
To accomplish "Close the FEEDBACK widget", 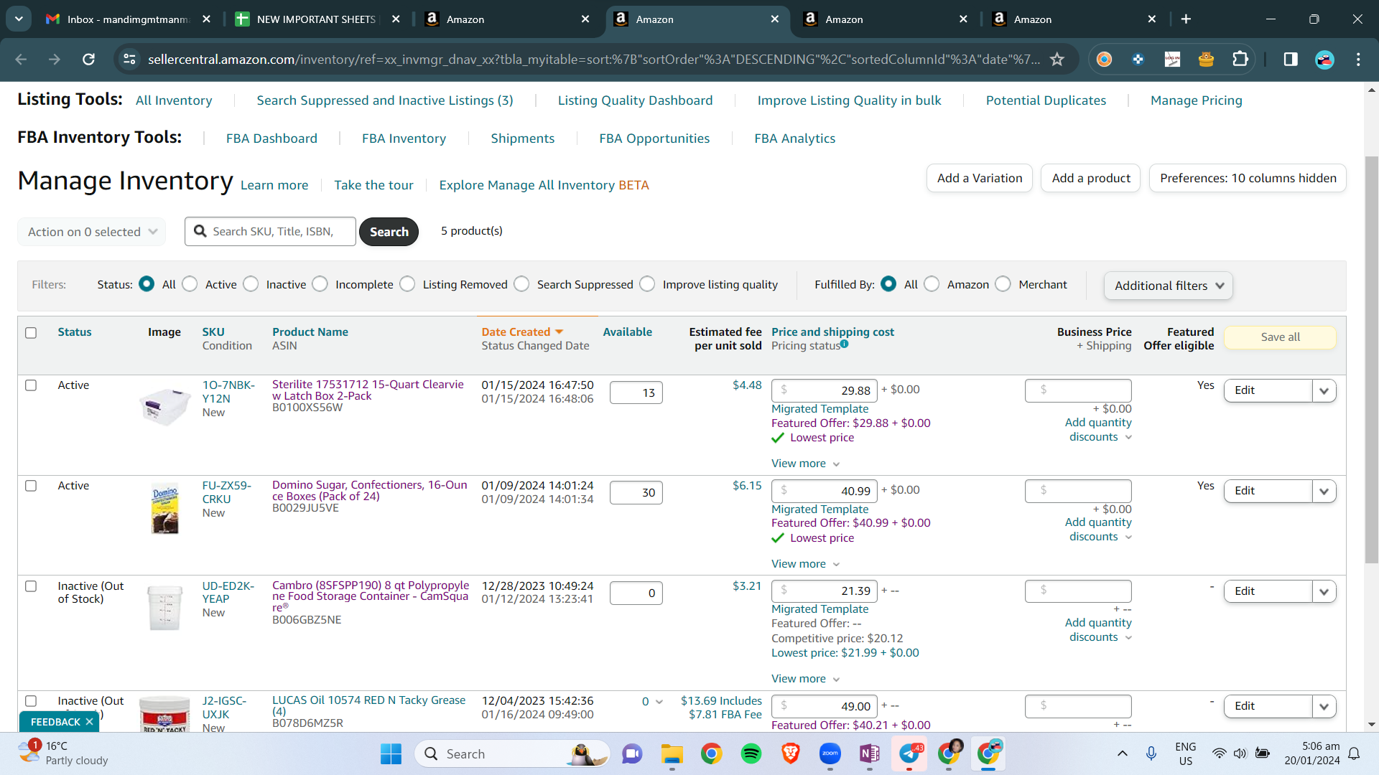I will click(89, 722).
